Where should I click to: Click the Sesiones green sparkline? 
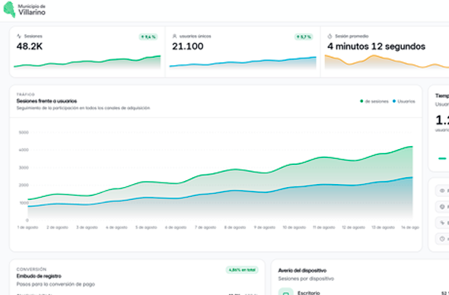88,62
